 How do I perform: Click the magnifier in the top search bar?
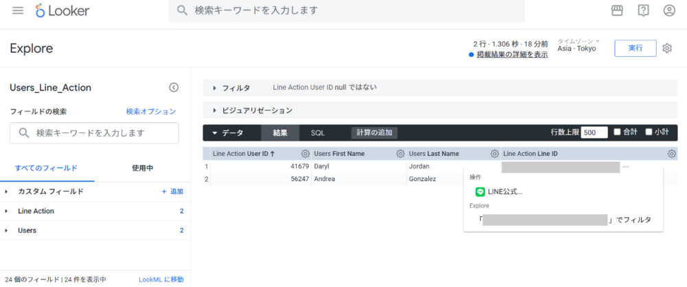click(182, 10)
